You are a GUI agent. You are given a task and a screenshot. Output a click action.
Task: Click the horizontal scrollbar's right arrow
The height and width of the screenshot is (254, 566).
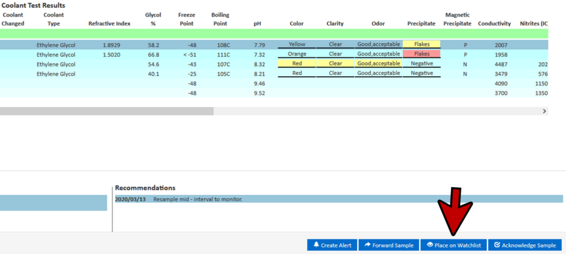544,111
